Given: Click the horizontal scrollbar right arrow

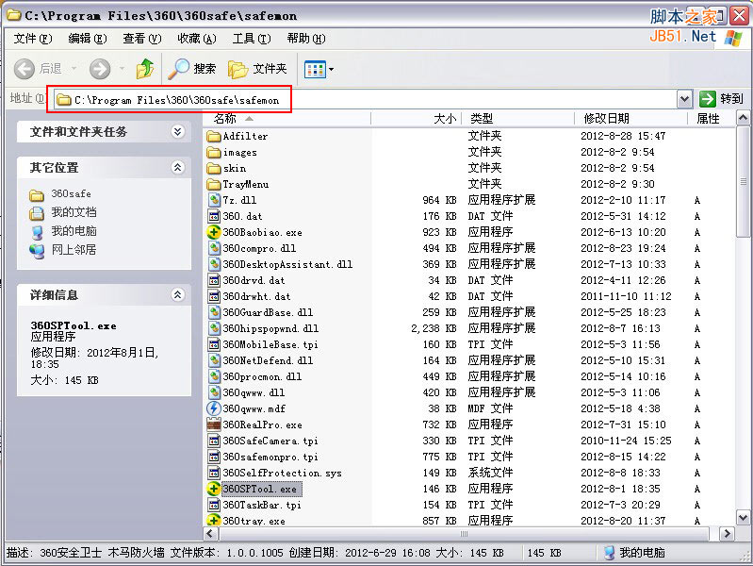Looking at the screenshot, I should coord(727,533).
